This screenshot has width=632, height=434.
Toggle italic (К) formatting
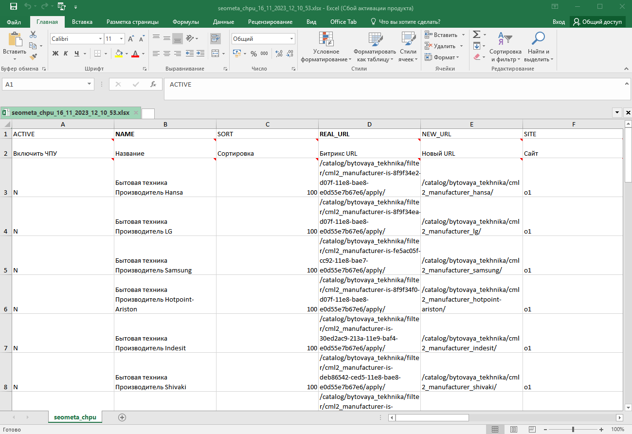point(66,54)
